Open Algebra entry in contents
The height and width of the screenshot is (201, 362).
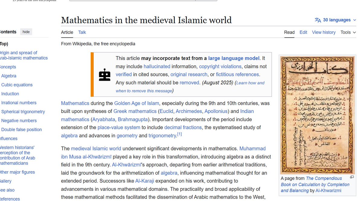9,76
